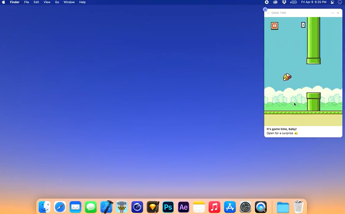Open the Window menu

[x=69, y=2]
